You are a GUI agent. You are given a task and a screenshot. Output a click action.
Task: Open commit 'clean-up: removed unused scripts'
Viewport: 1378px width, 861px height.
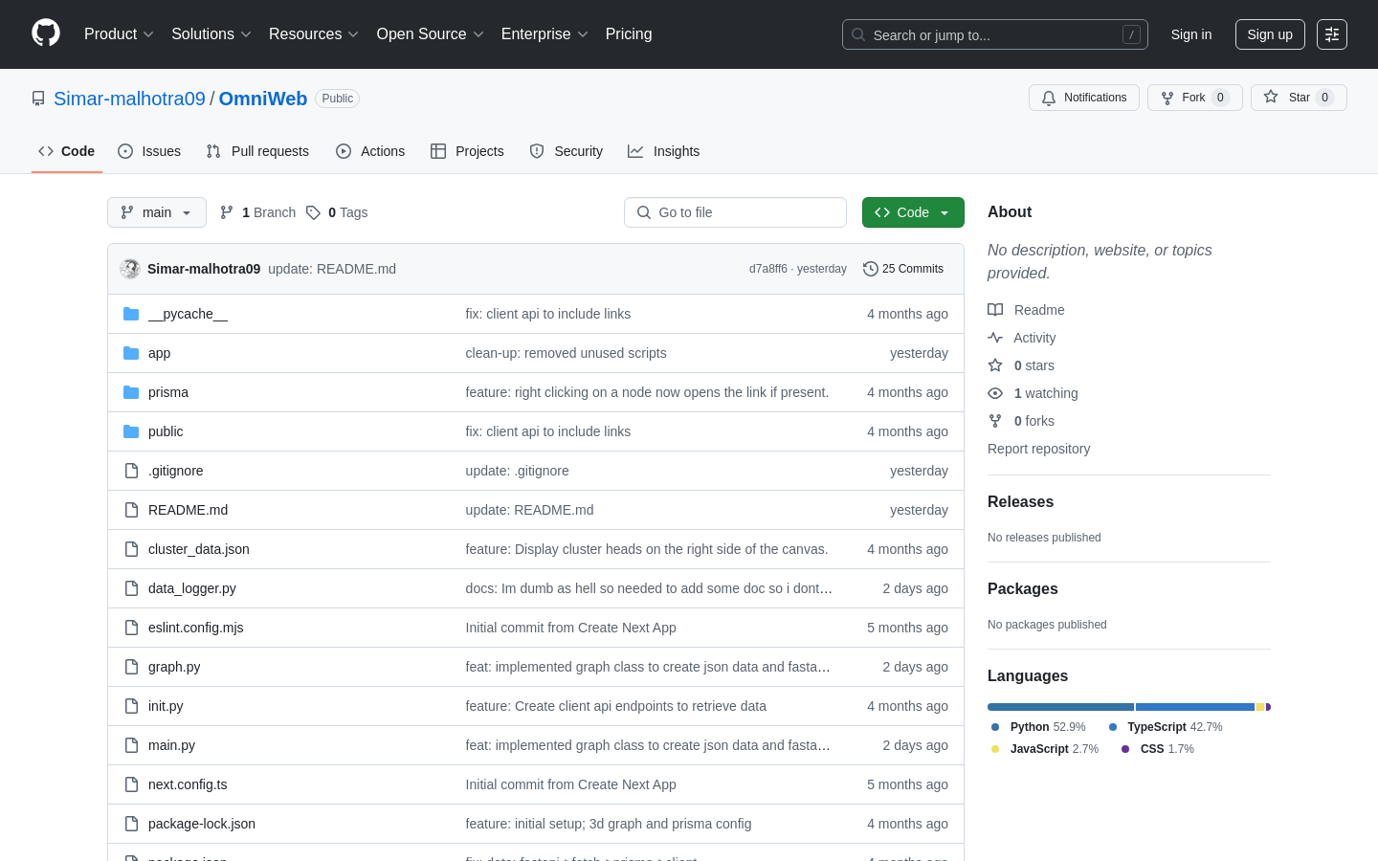point(566,353)
